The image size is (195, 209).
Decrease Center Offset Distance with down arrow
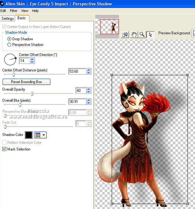point(88,73)
